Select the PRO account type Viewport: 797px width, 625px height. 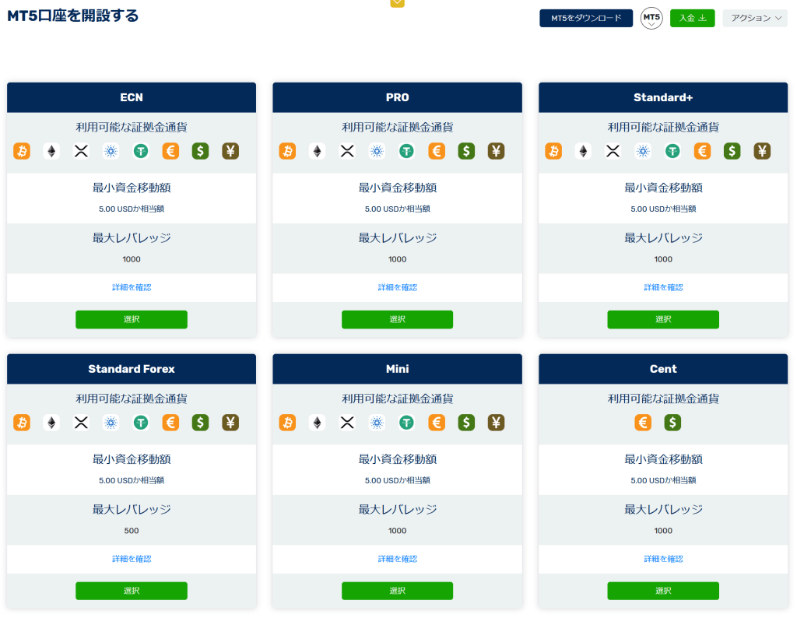[x=398, y=320]
